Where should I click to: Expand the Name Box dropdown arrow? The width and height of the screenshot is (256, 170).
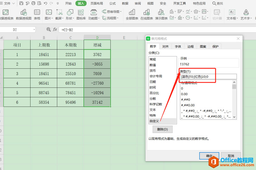(34, 30)
